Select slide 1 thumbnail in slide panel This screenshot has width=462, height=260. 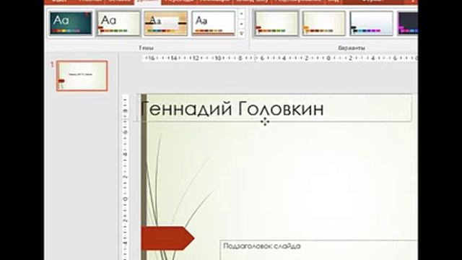point(82,76)
